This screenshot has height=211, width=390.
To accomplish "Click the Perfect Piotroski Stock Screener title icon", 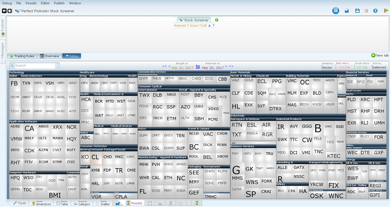I will pyautogui.click(x=18, y=11).
